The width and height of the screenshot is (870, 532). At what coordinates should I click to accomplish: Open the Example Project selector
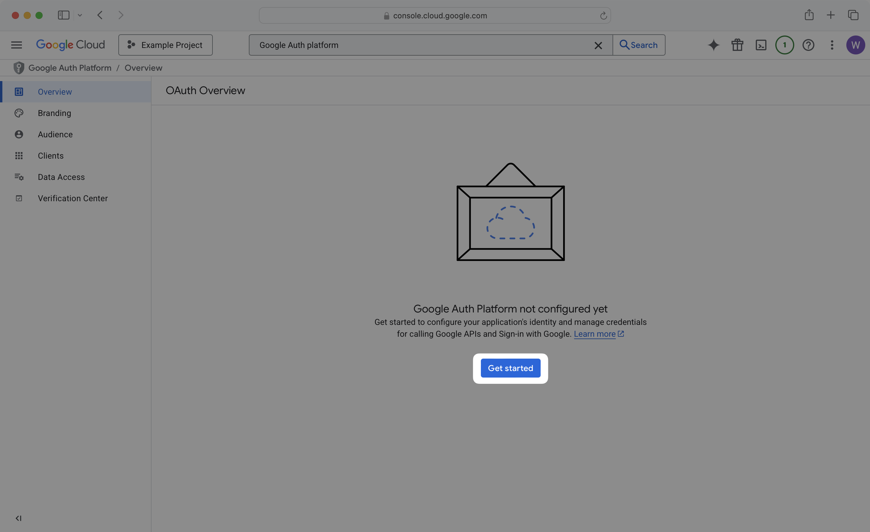tap(165, 45)
